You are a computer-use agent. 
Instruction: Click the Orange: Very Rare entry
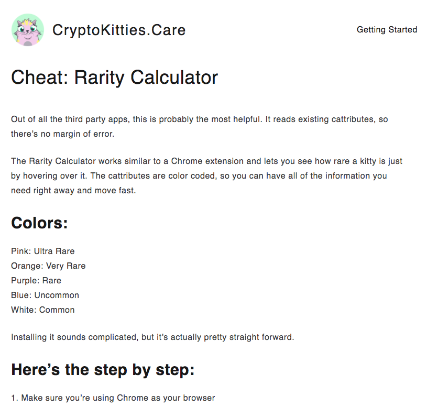point(48,266)
